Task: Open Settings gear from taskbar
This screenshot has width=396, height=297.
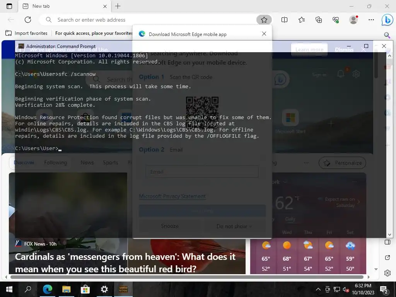Action: (x=104, y=289)
